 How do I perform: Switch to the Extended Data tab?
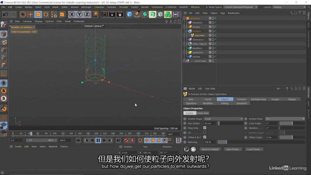coord(258,99)
